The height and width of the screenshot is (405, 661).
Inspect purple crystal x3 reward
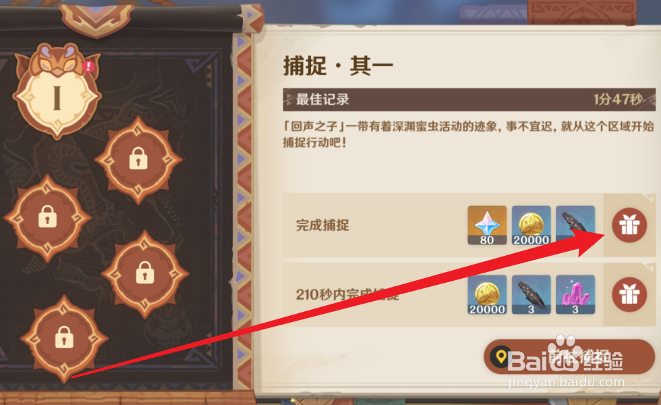[x=575, y=294]
